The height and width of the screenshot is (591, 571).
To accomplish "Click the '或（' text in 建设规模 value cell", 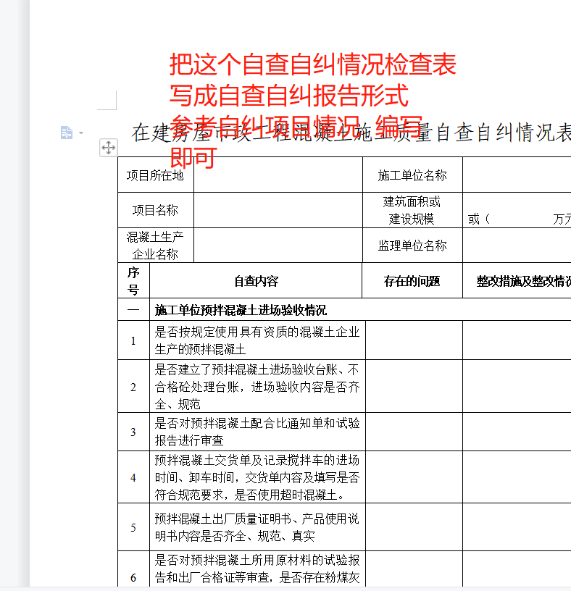I will (478, 219).
